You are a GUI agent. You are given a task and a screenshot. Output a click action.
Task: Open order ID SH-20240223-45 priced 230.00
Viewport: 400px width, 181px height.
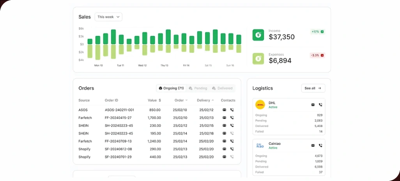click(119, 125)
